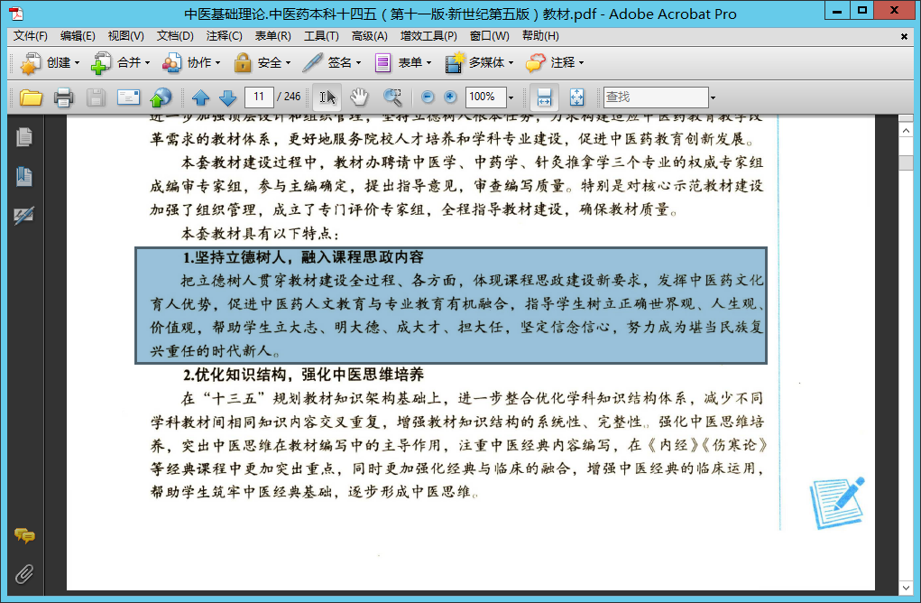Open the 文件(F) menu
The width and height of the screenshot is (921, 603).
31,36
